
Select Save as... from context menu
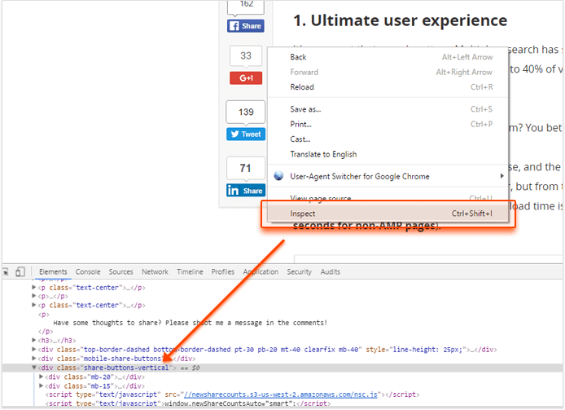click(x=388, y=109)
